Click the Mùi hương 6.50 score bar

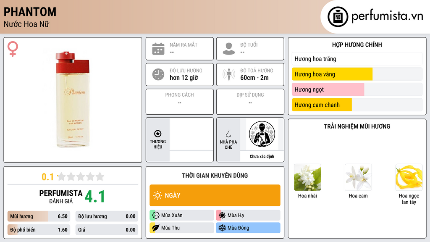pos(39,216)
